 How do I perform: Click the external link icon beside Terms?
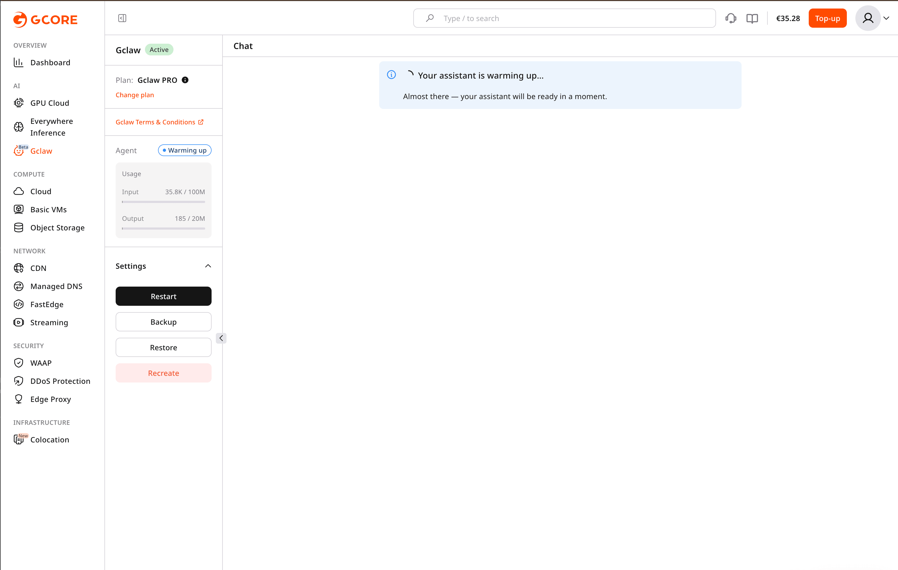tap(201, 122)
